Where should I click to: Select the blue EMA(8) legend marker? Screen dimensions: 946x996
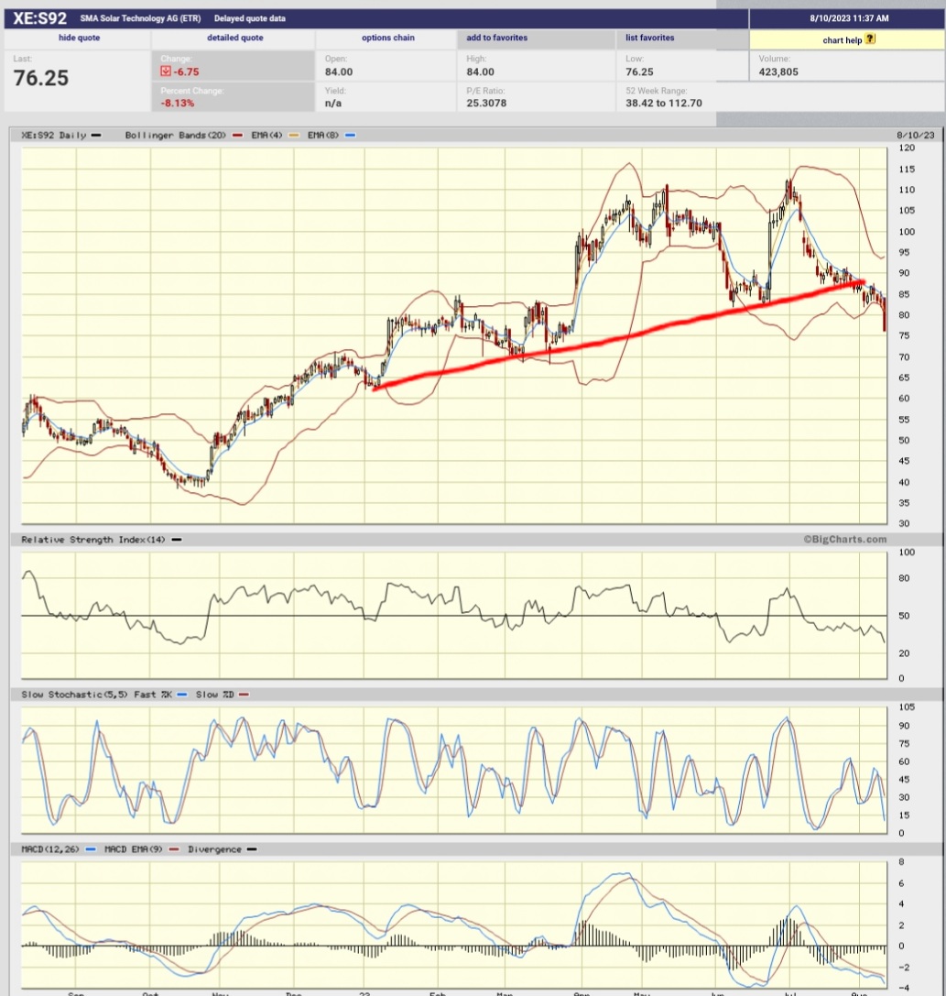(x=353, y=135)
